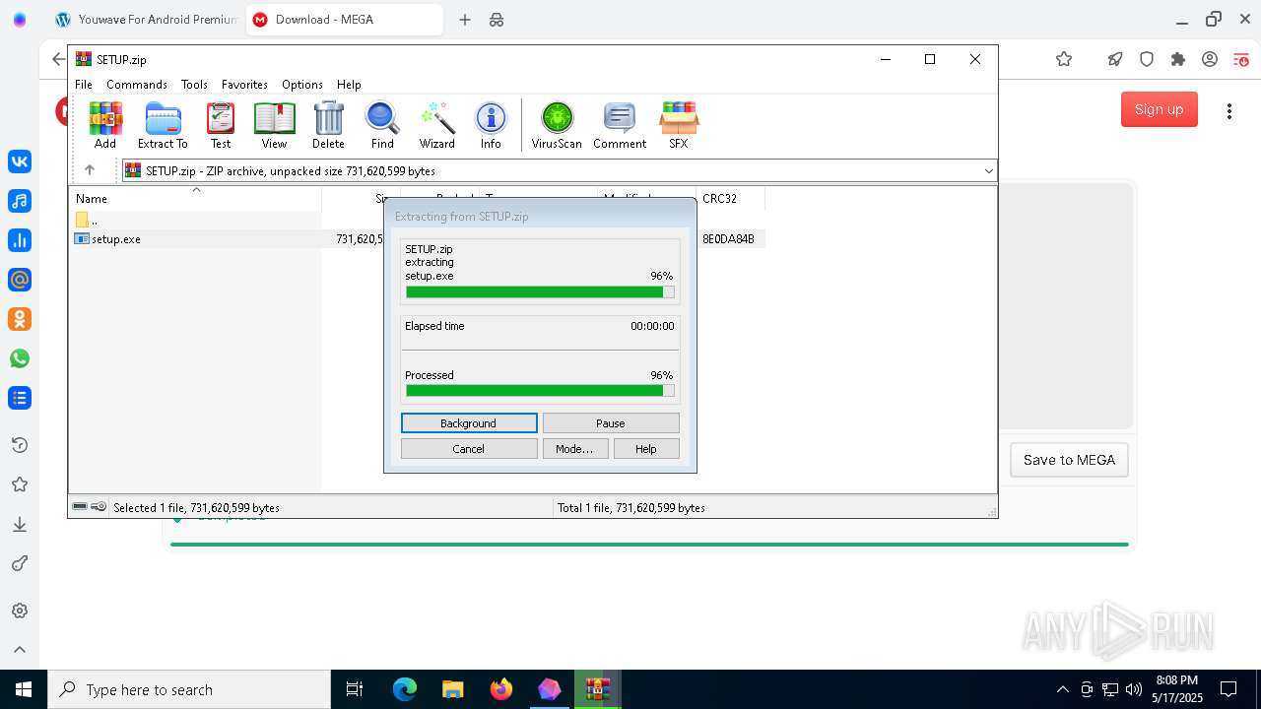
Task: Collapse the browser sidebar chevron
Action: pyautogui.click(x=20, y=650)
